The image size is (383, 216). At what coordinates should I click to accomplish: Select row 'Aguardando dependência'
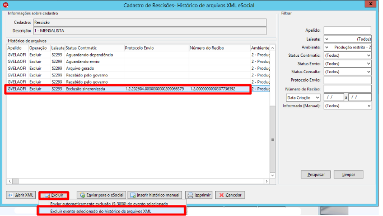(x=138, y=55)
